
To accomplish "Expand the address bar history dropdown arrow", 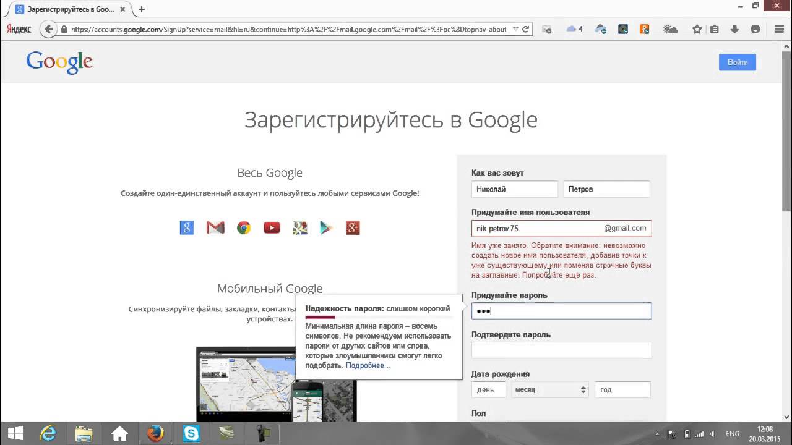I will [516, 29].
